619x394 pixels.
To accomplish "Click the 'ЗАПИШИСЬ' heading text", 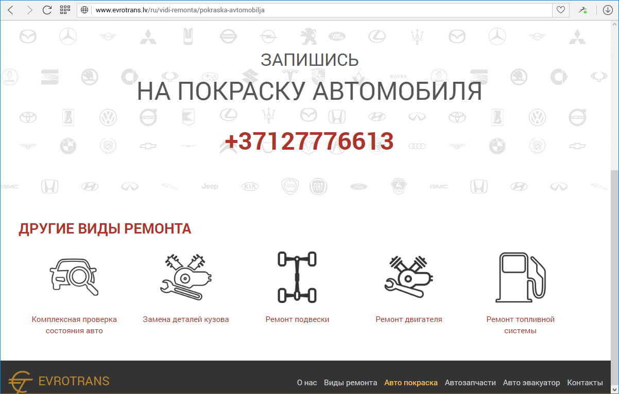I will click(x=309, y=60).
